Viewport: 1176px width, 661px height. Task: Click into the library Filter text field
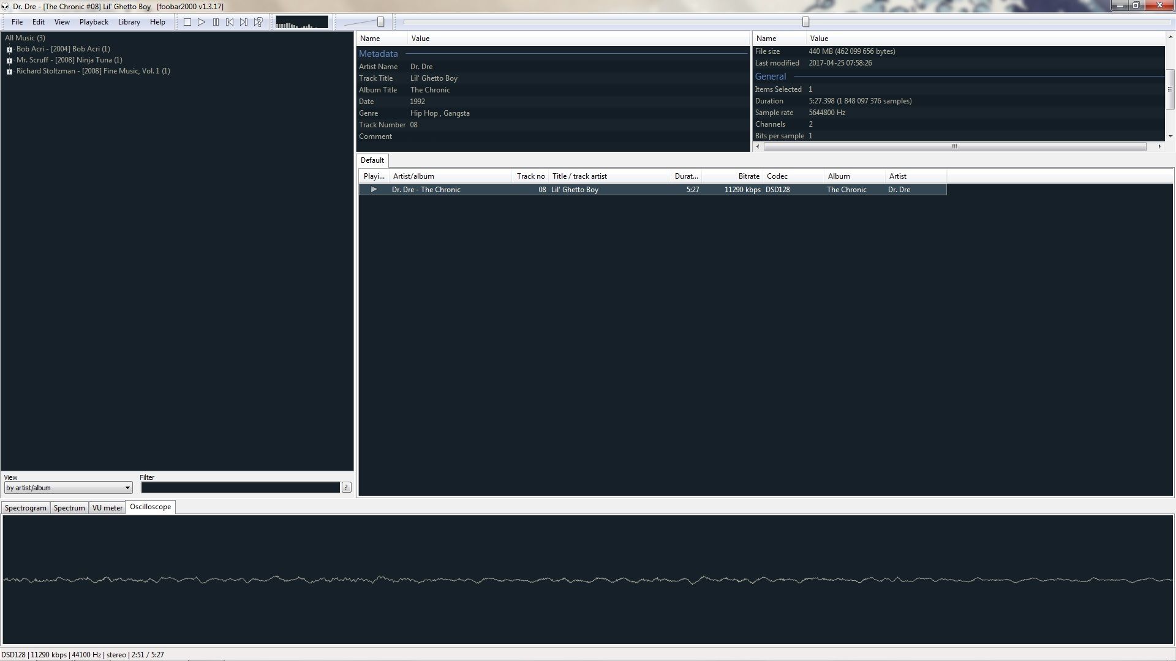240,488
